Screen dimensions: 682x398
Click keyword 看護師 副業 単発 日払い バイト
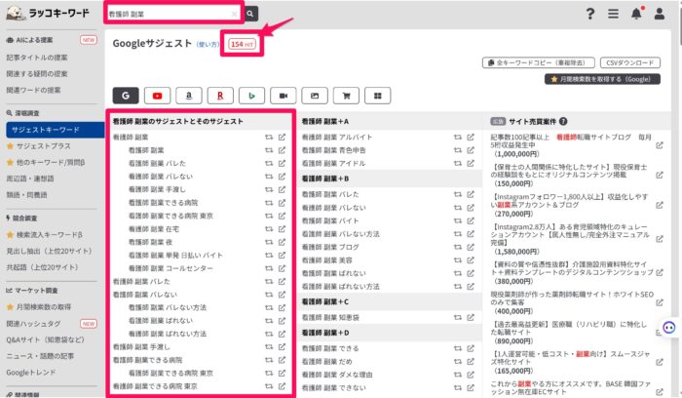coord(175,256)
